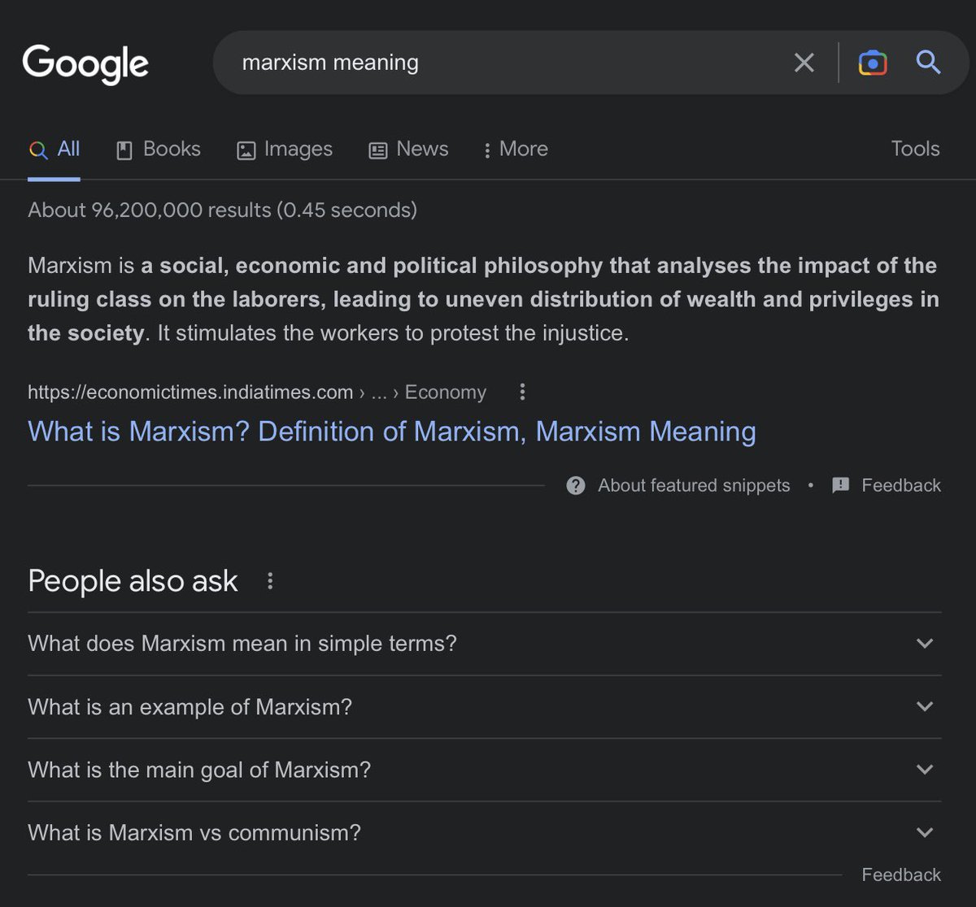This screenshot has width=976, height=907.
Task: Switch to the Images tab
Action: pos(285,149)
